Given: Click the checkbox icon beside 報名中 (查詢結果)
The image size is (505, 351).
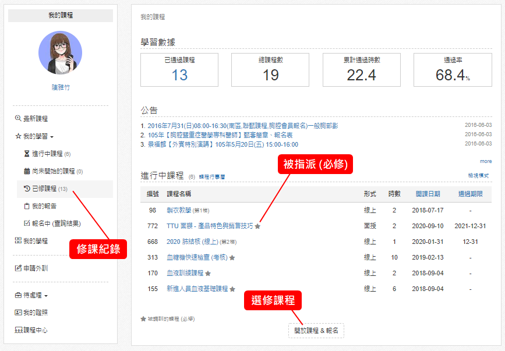Looking at the screenshot, I should [27, 223].
